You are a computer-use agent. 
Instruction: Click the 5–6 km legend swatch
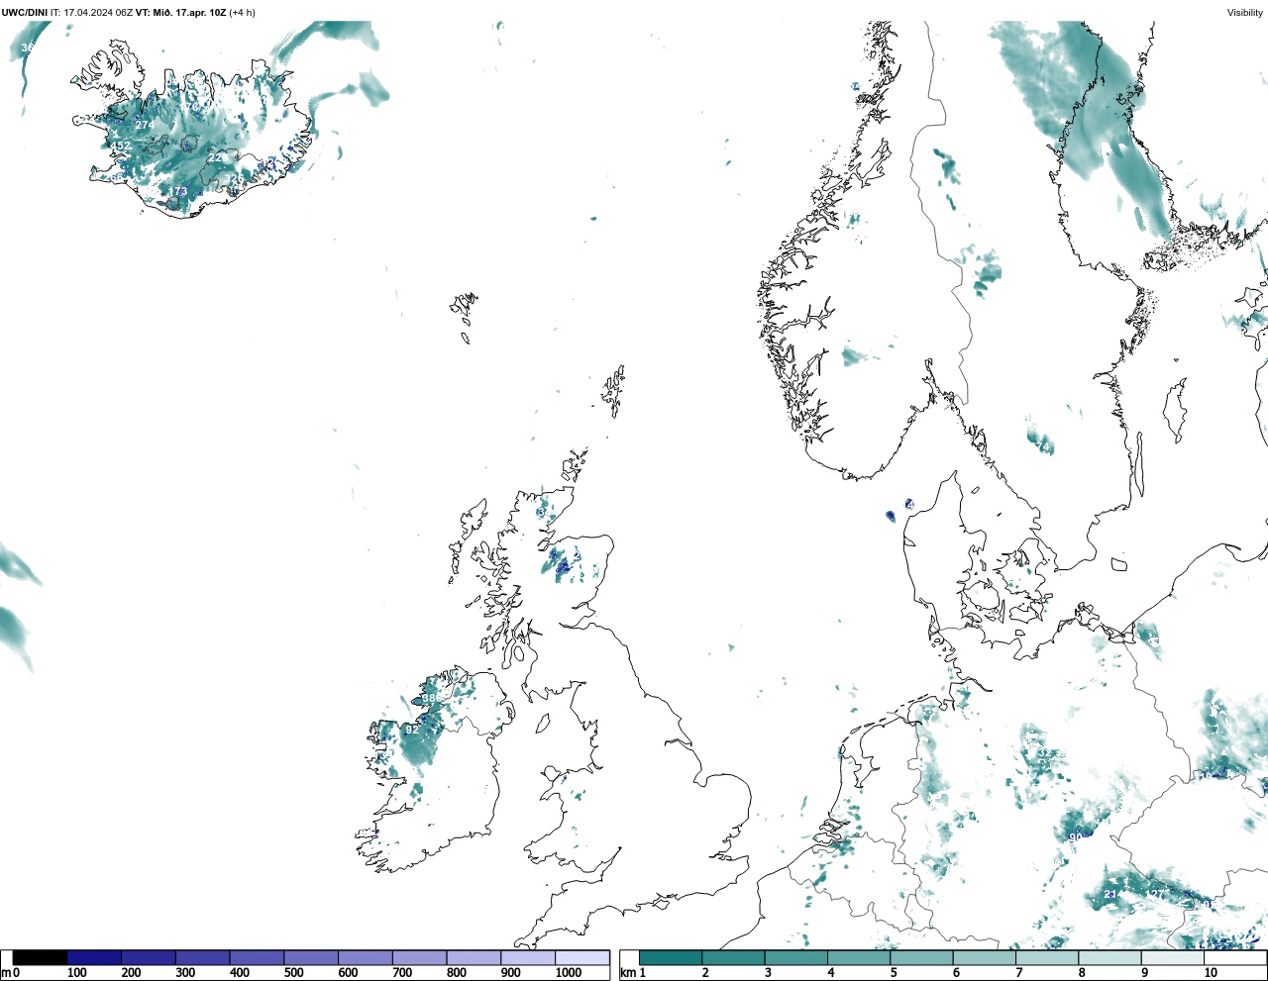pyautogui.click(x=920, y=957)
